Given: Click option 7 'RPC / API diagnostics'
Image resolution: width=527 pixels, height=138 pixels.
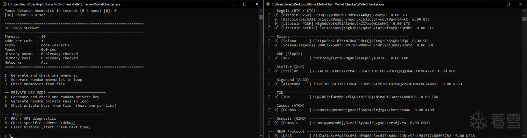Looking at the screenshot, I should (30, 119).
